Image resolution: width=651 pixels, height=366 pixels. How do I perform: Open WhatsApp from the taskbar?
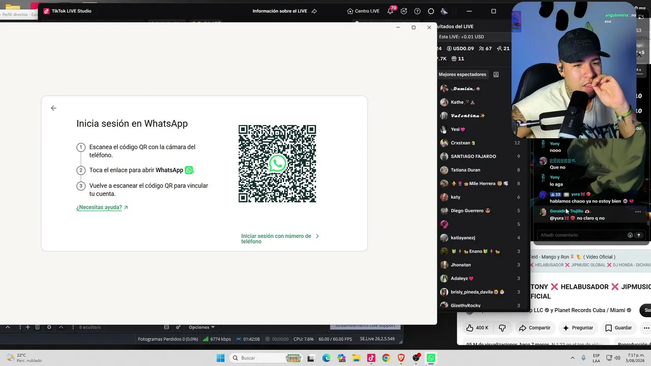(431, 358)
